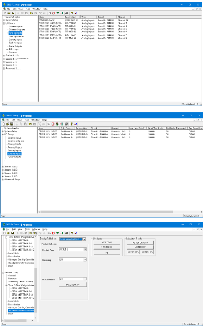The width and height of the screenshot is (206, 328).
Task: Click red circle icon in Density Correction window toolbar
Action: [x=53, y=233]
